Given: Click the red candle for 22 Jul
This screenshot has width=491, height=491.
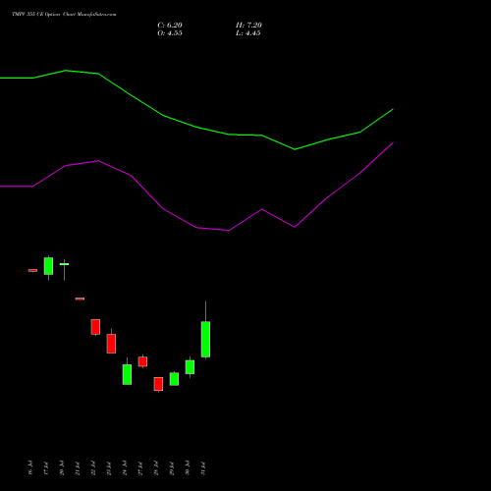Looking at the screenshot, I should click(95, 327).
